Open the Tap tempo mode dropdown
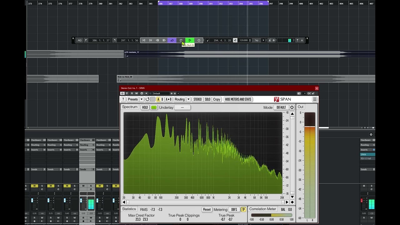Viewport: 400px width, 225px height. 263,40
